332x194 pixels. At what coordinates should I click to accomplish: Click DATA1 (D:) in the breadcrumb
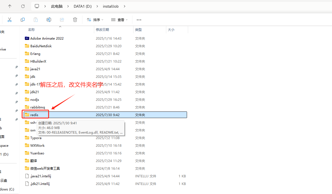(x=83, y=6)
